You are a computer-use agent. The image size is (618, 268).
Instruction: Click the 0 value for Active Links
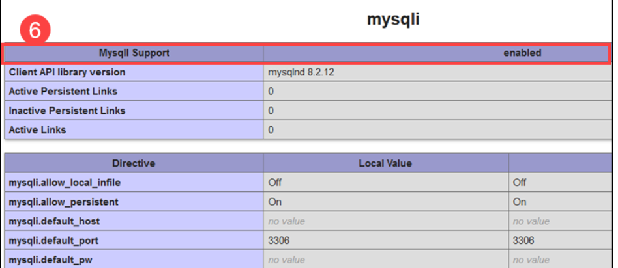pos(271,130)
